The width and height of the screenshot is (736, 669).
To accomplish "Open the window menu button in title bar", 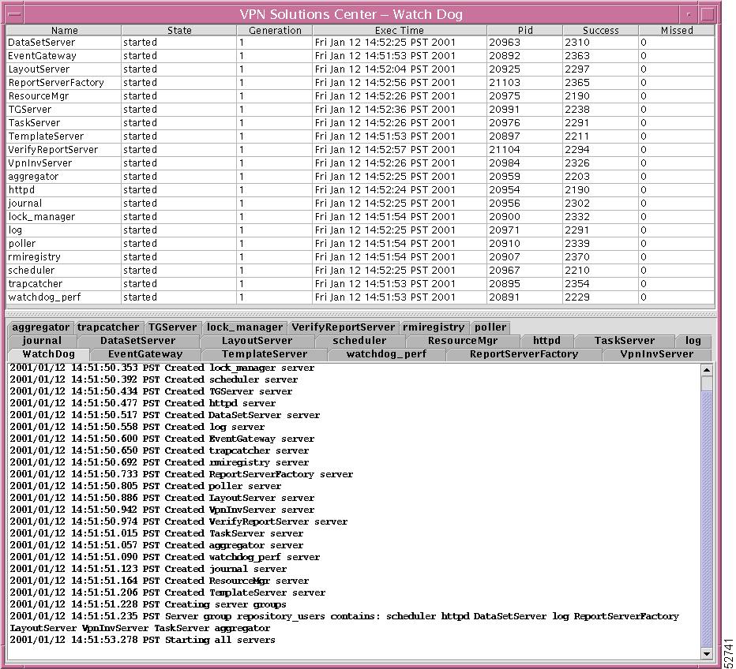I will point(14,14).
